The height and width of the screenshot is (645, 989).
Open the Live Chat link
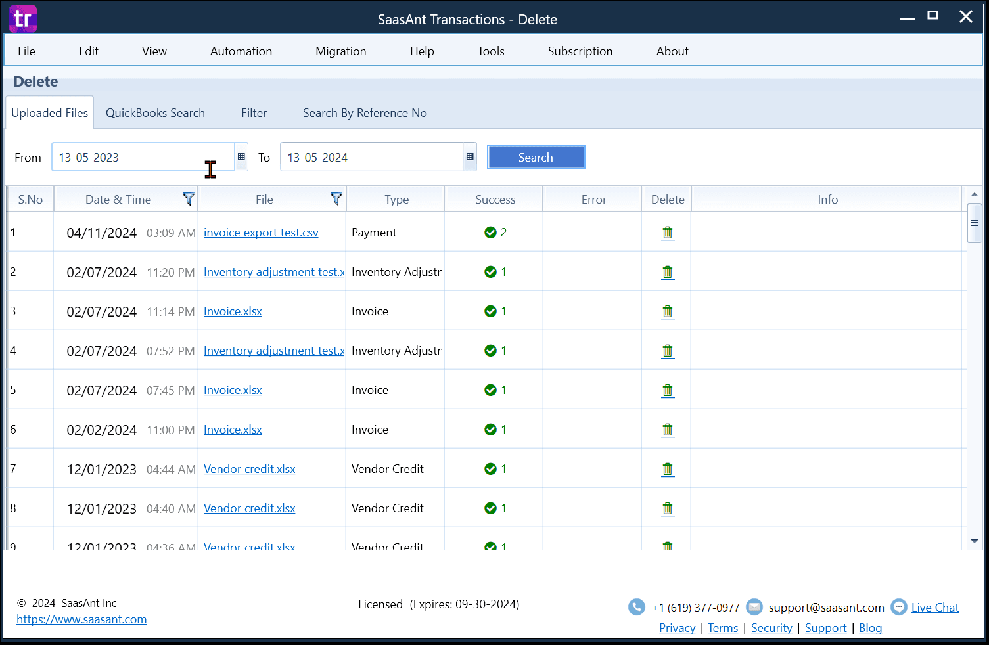935,608
